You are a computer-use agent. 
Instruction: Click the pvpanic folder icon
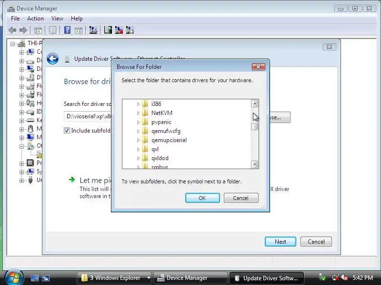(145, 122)
